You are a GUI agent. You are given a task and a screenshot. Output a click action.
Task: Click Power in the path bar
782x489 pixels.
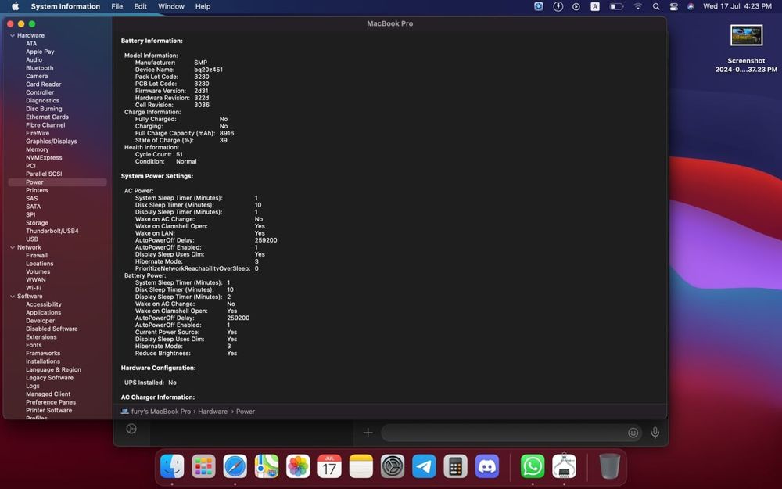click(x=246, y=412)
